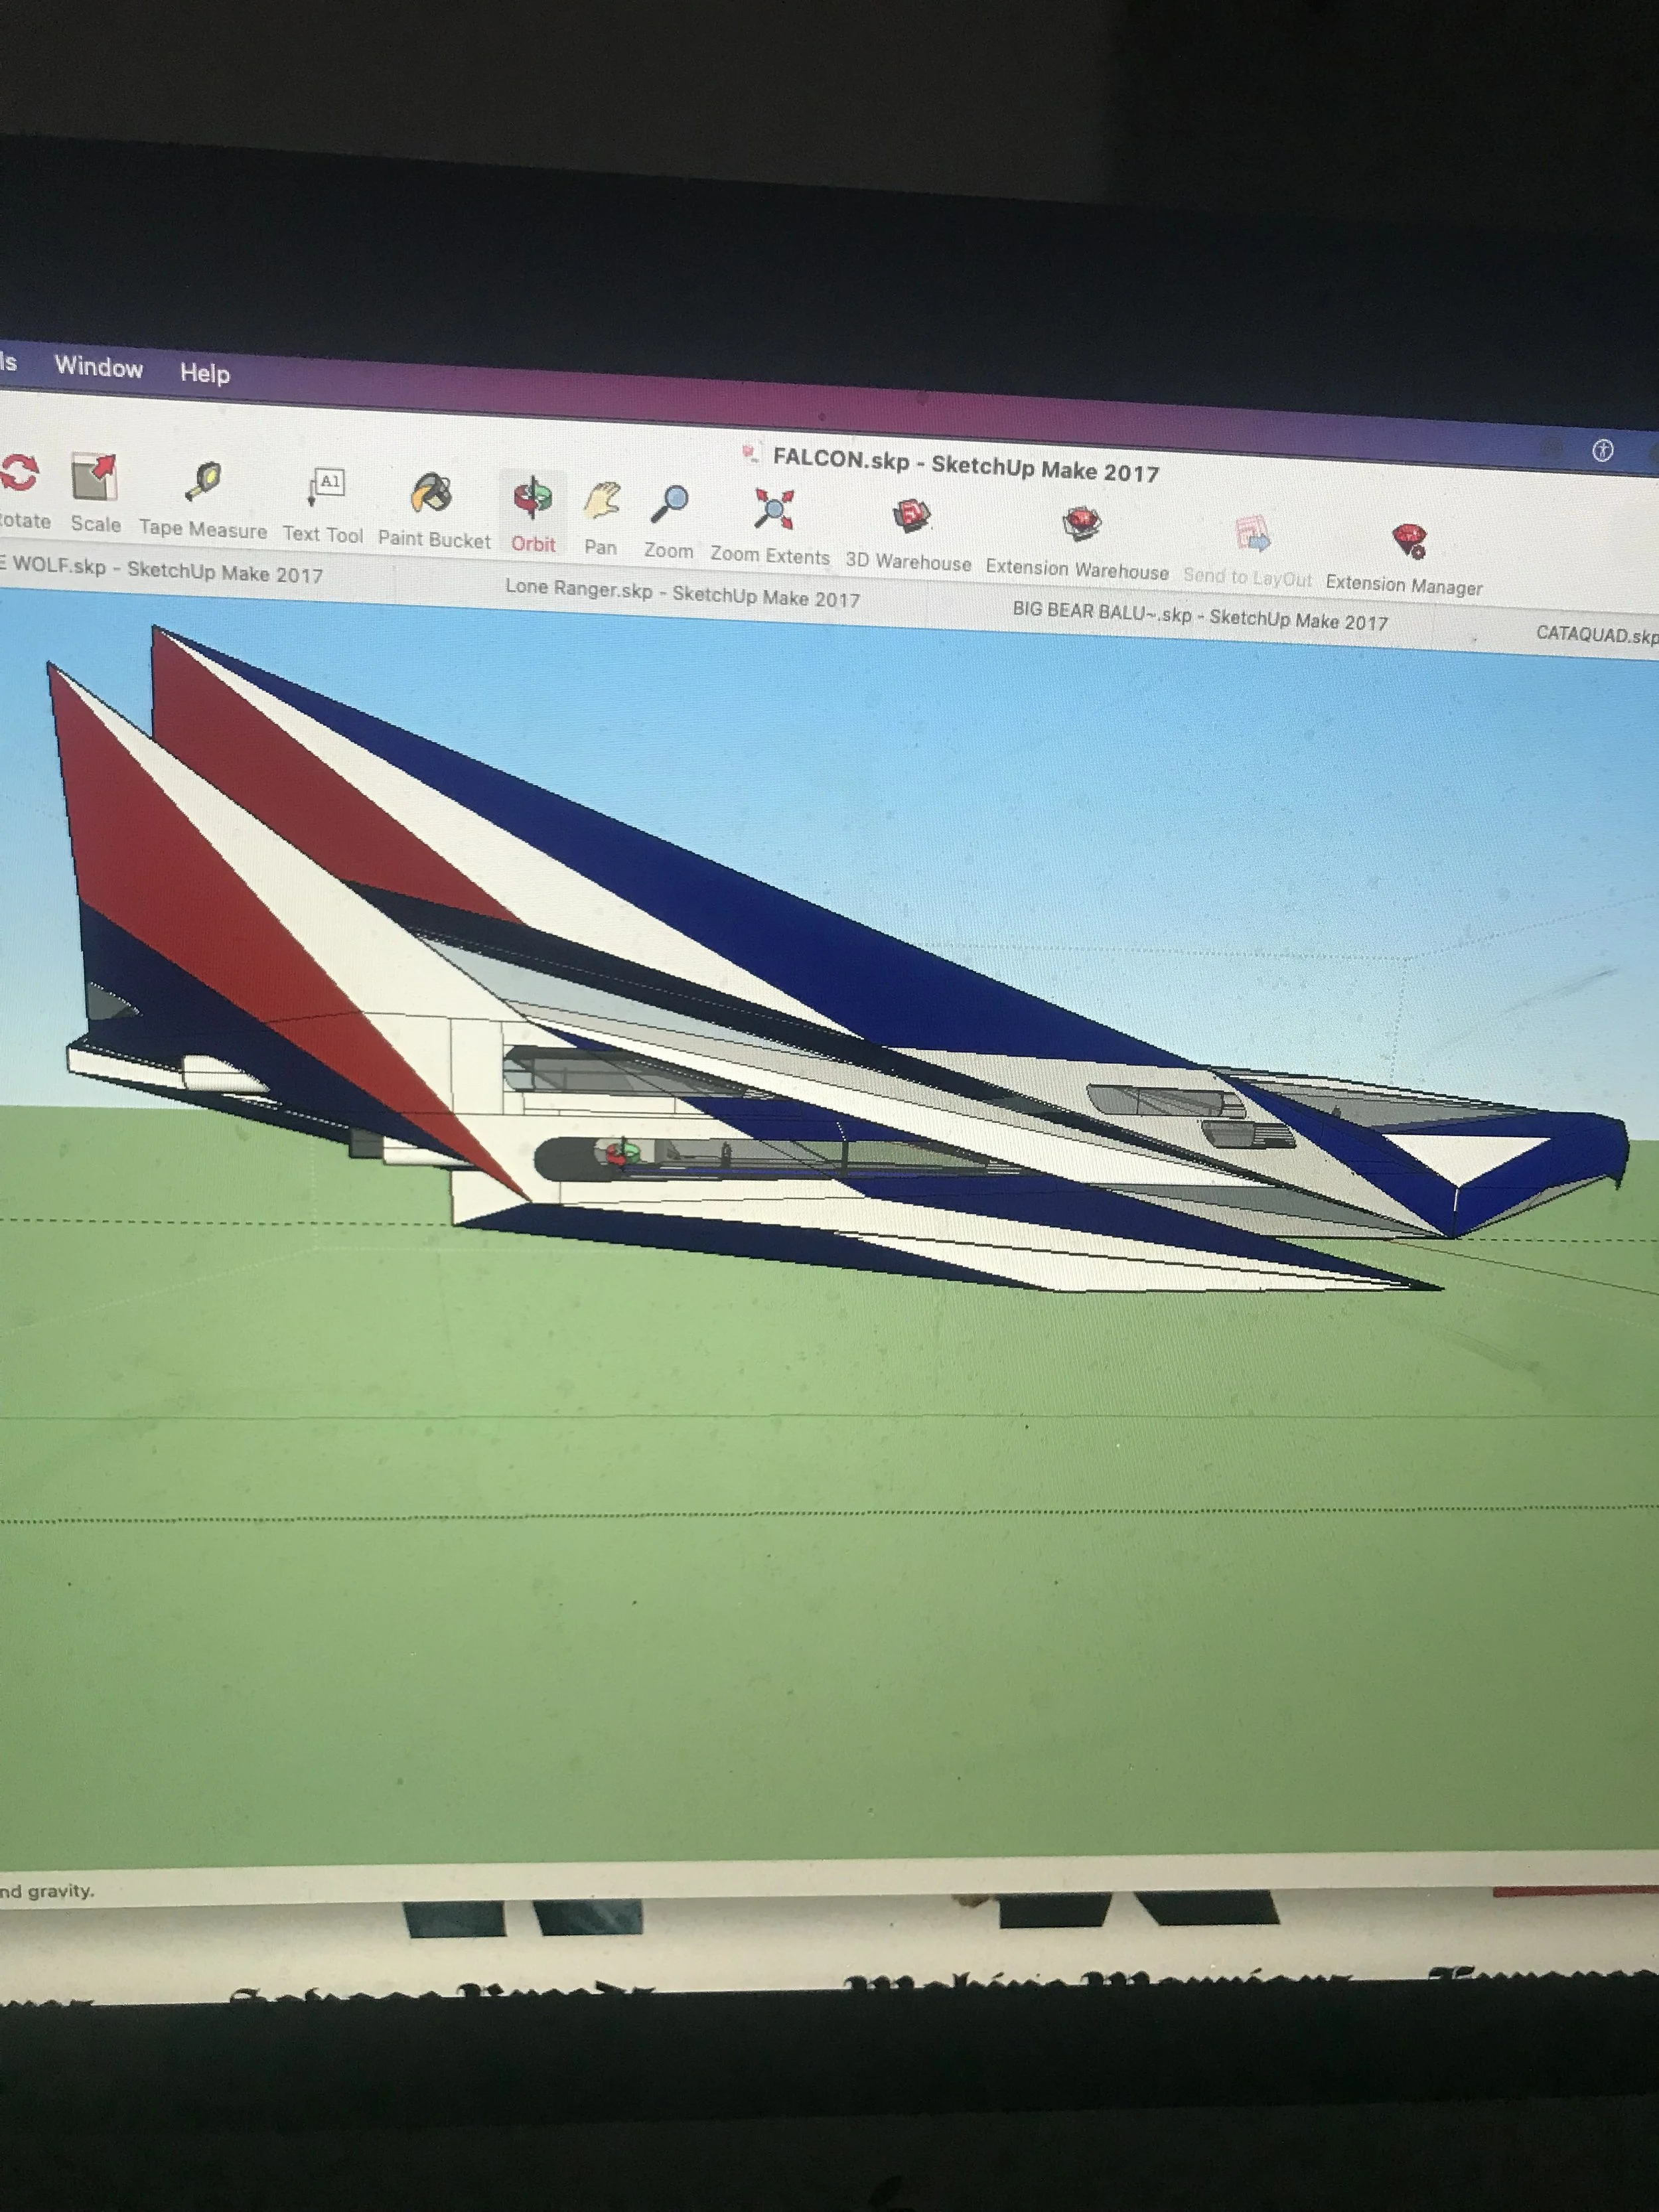Switch to the CATAQUAD.skp tab
1659x2212 pixels.
tap(1595, 634)
